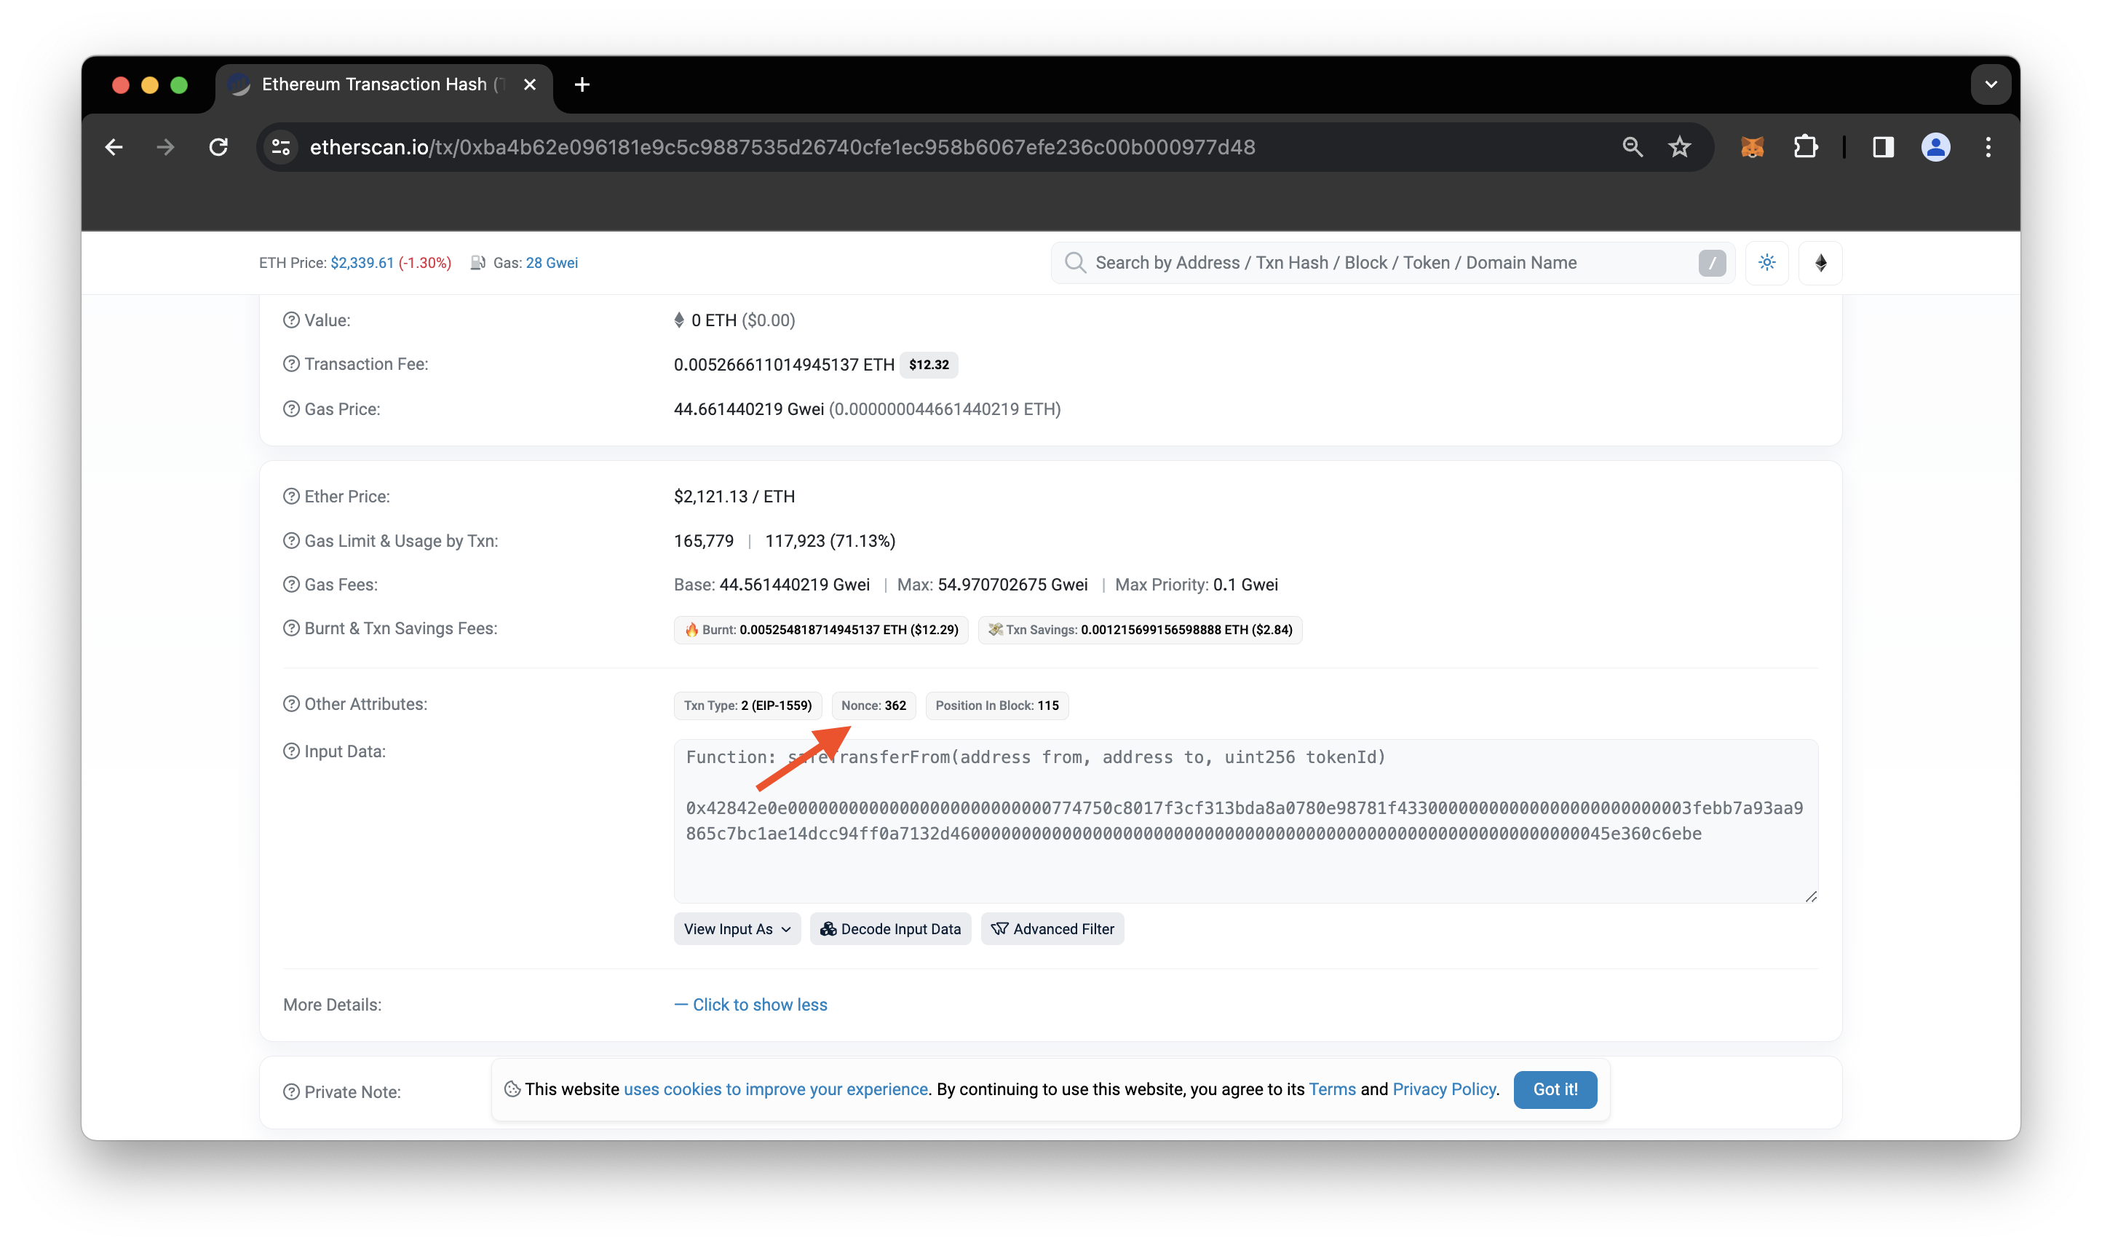
Task: Show help for Input Data
Action: point(291,751)
